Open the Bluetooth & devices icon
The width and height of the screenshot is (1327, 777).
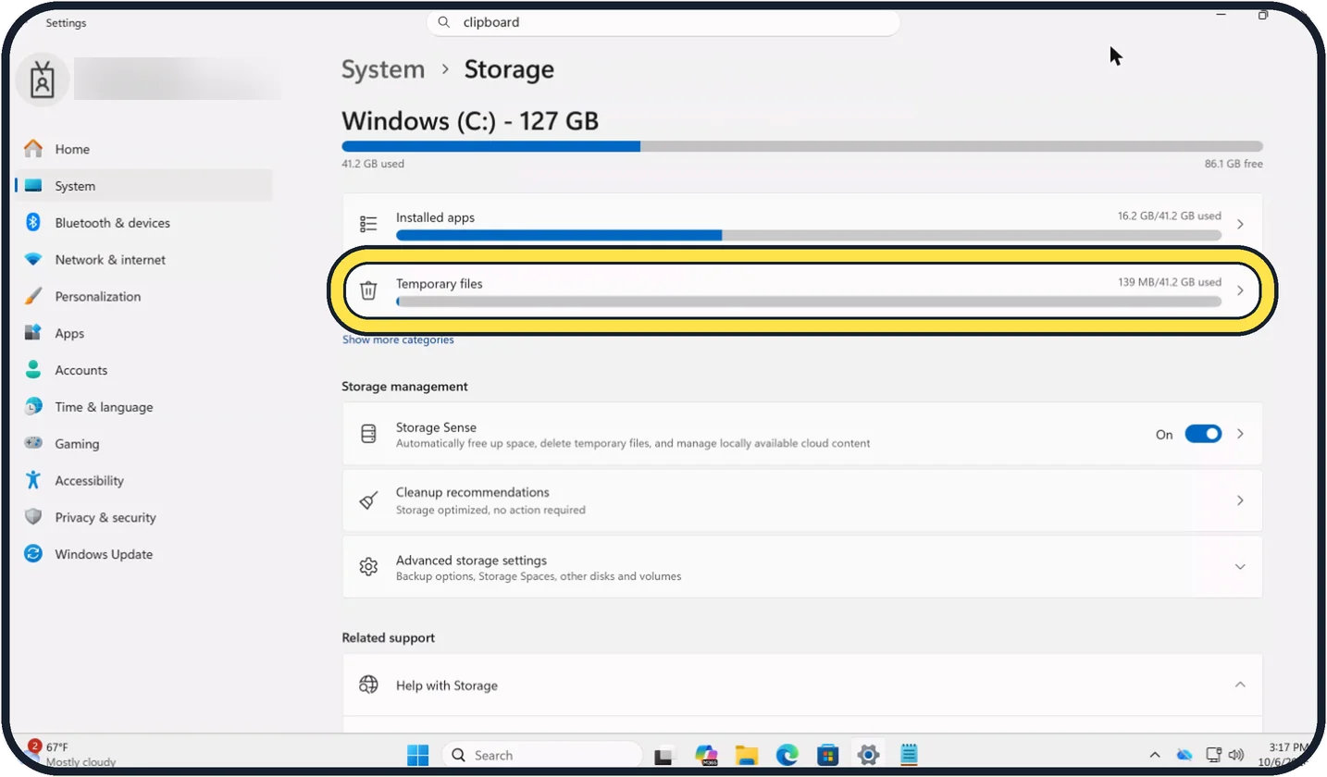point(33,223)
